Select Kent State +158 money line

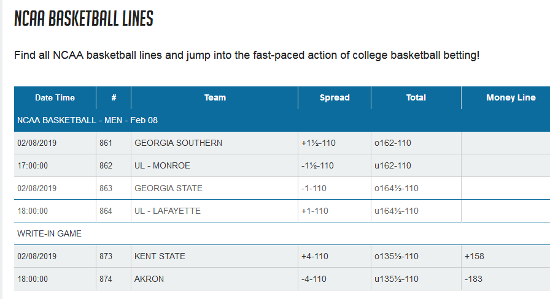474,256
